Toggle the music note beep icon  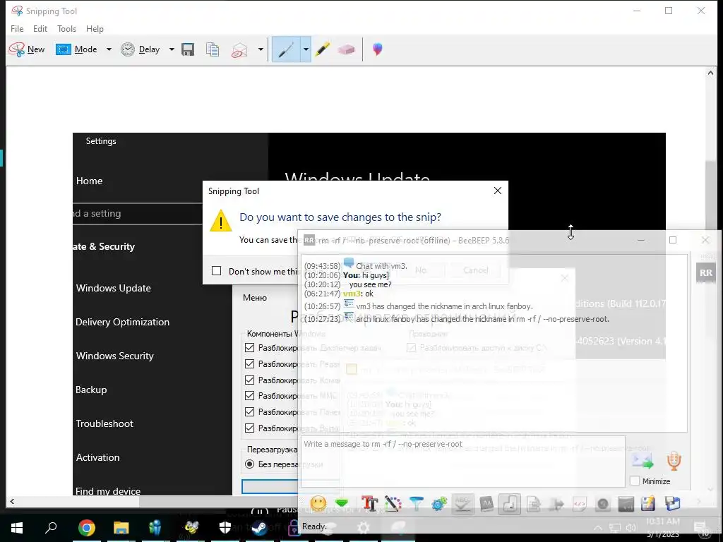[x=510, y=504]
